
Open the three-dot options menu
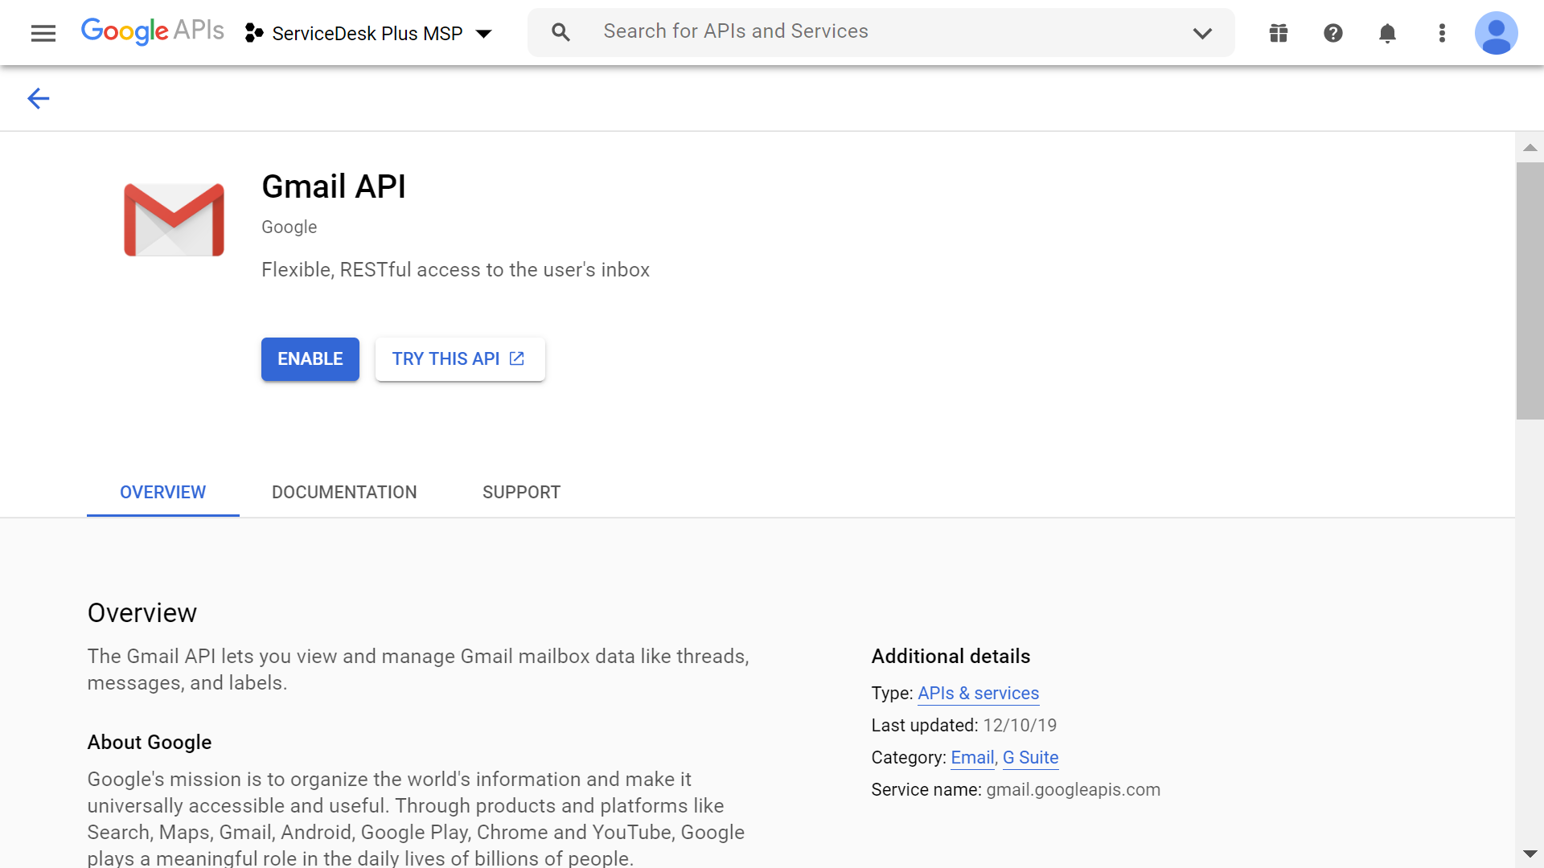[x=1442, y=33]
